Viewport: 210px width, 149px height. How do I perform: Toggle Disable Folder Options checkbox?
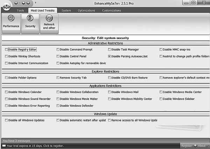pyautogui.click(x=6, y=77)
